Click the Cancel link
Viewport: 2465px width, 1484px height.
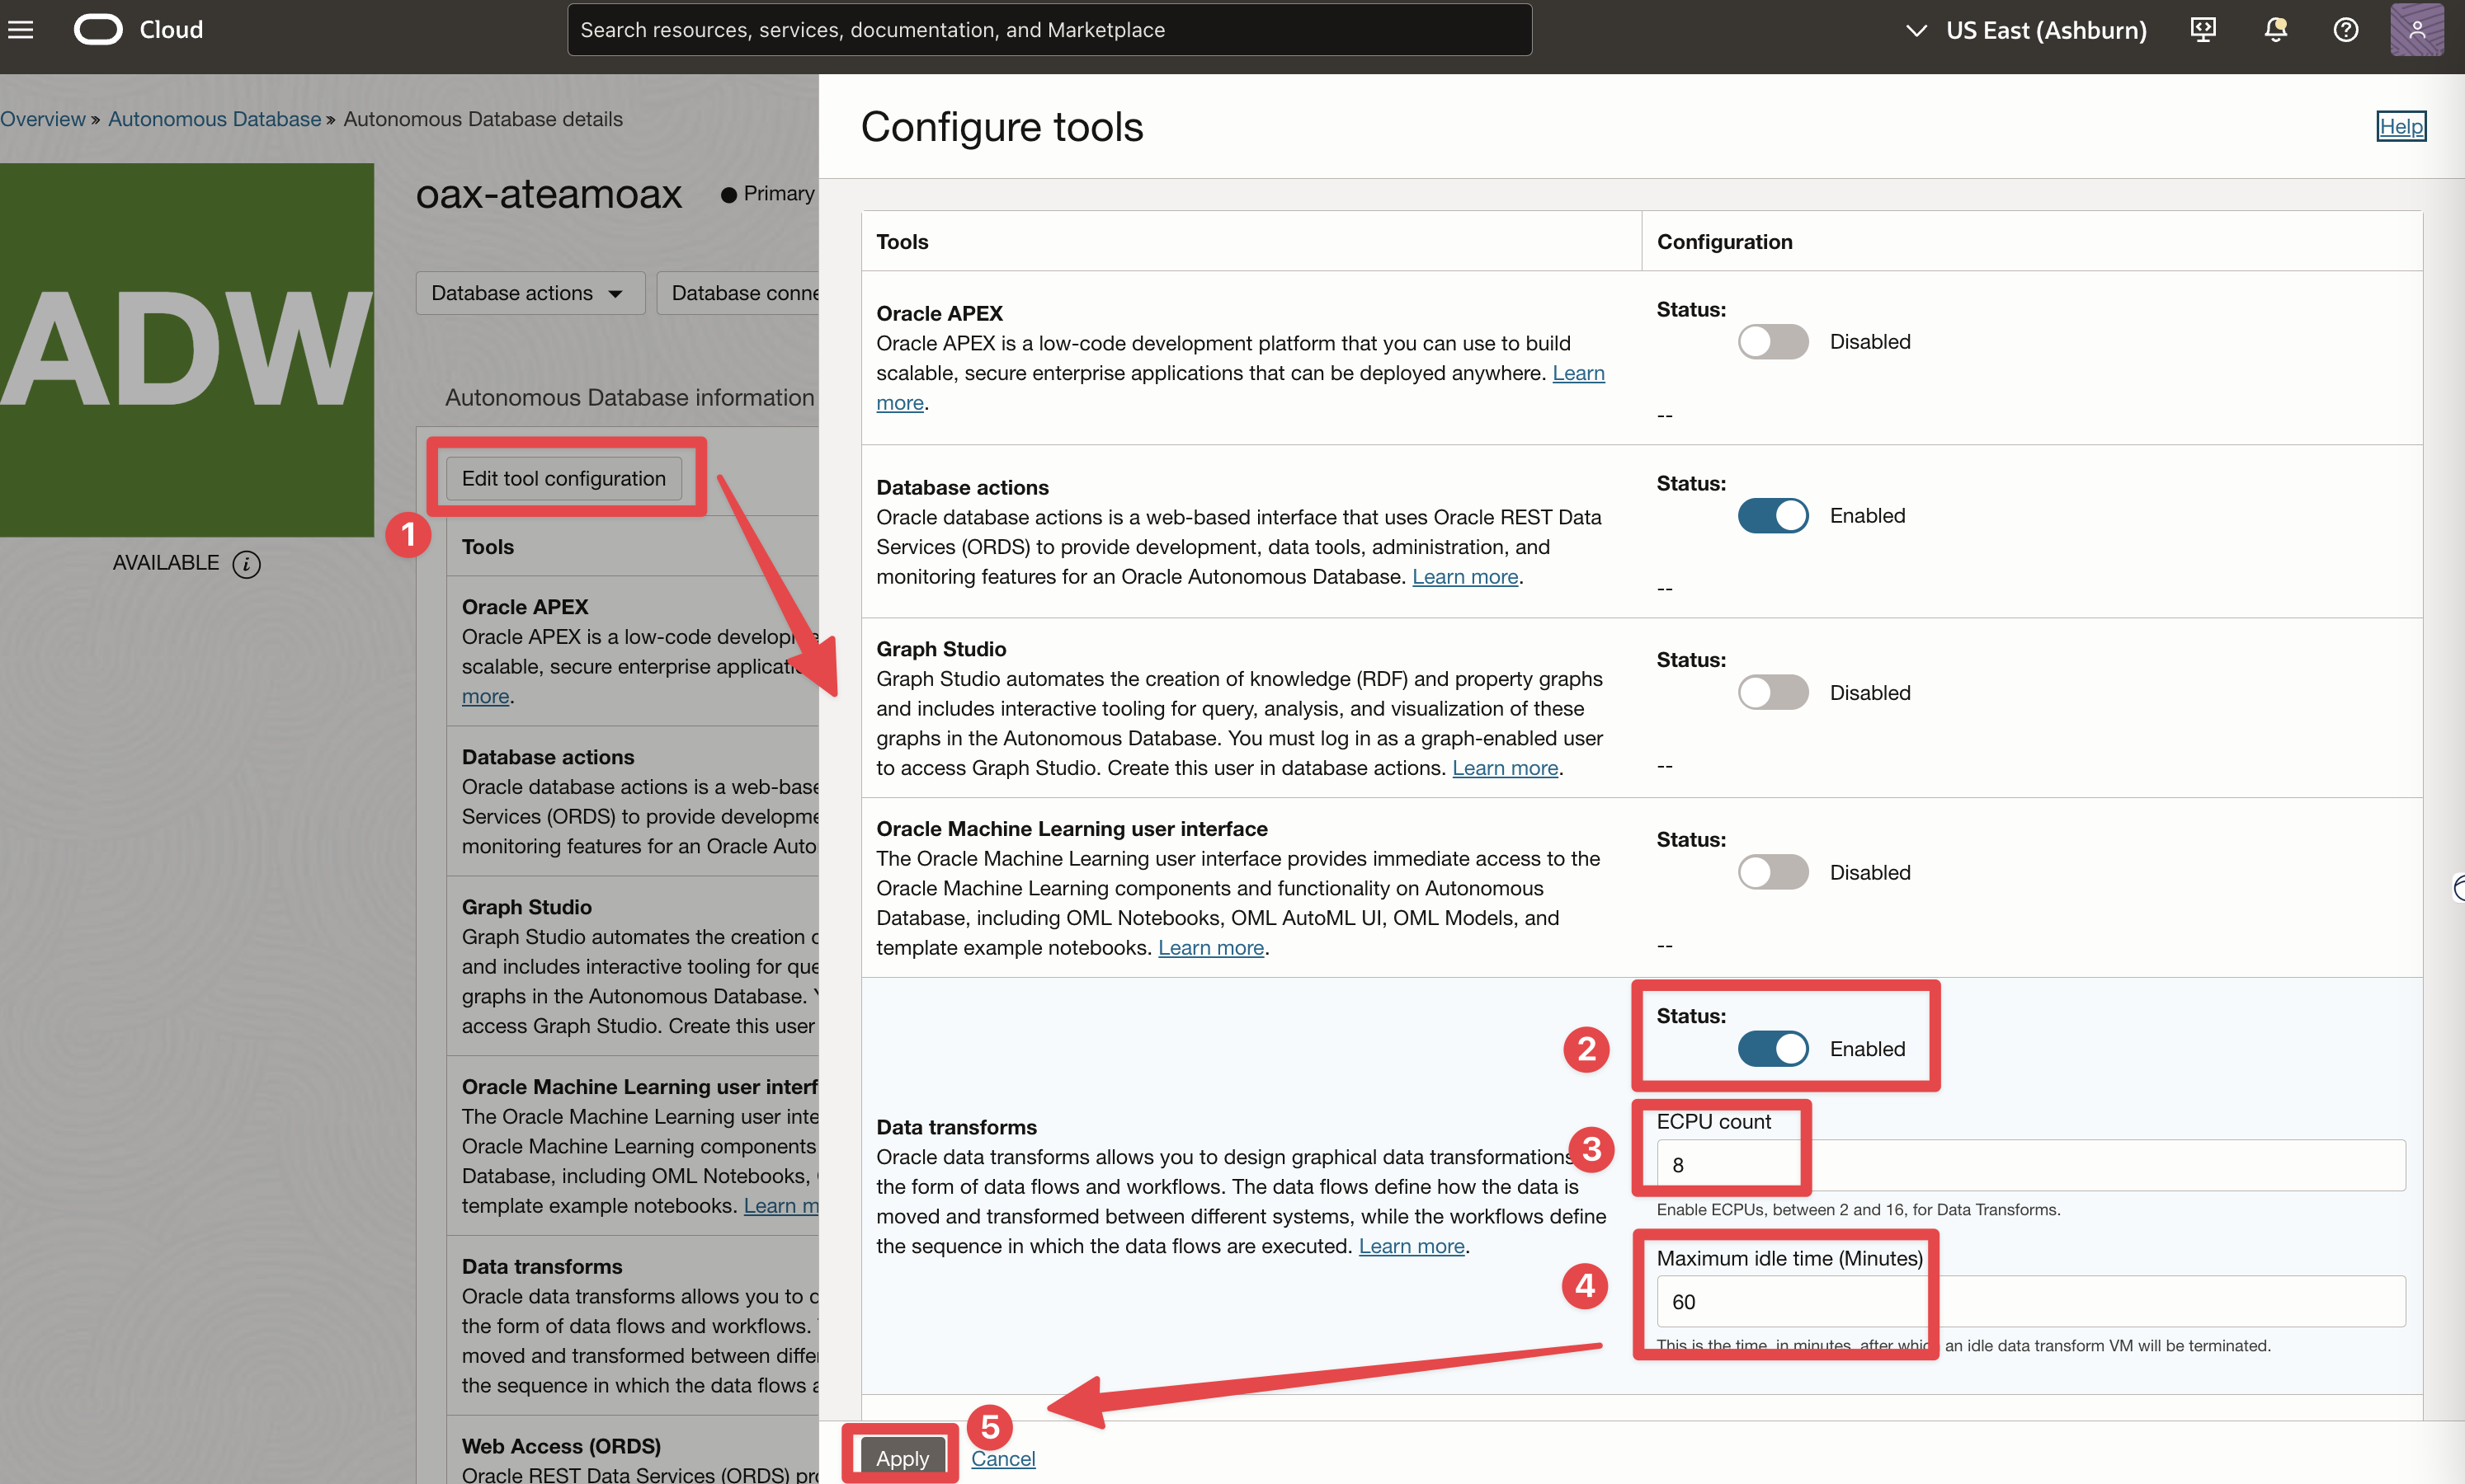click(x=1002, y=1458)
